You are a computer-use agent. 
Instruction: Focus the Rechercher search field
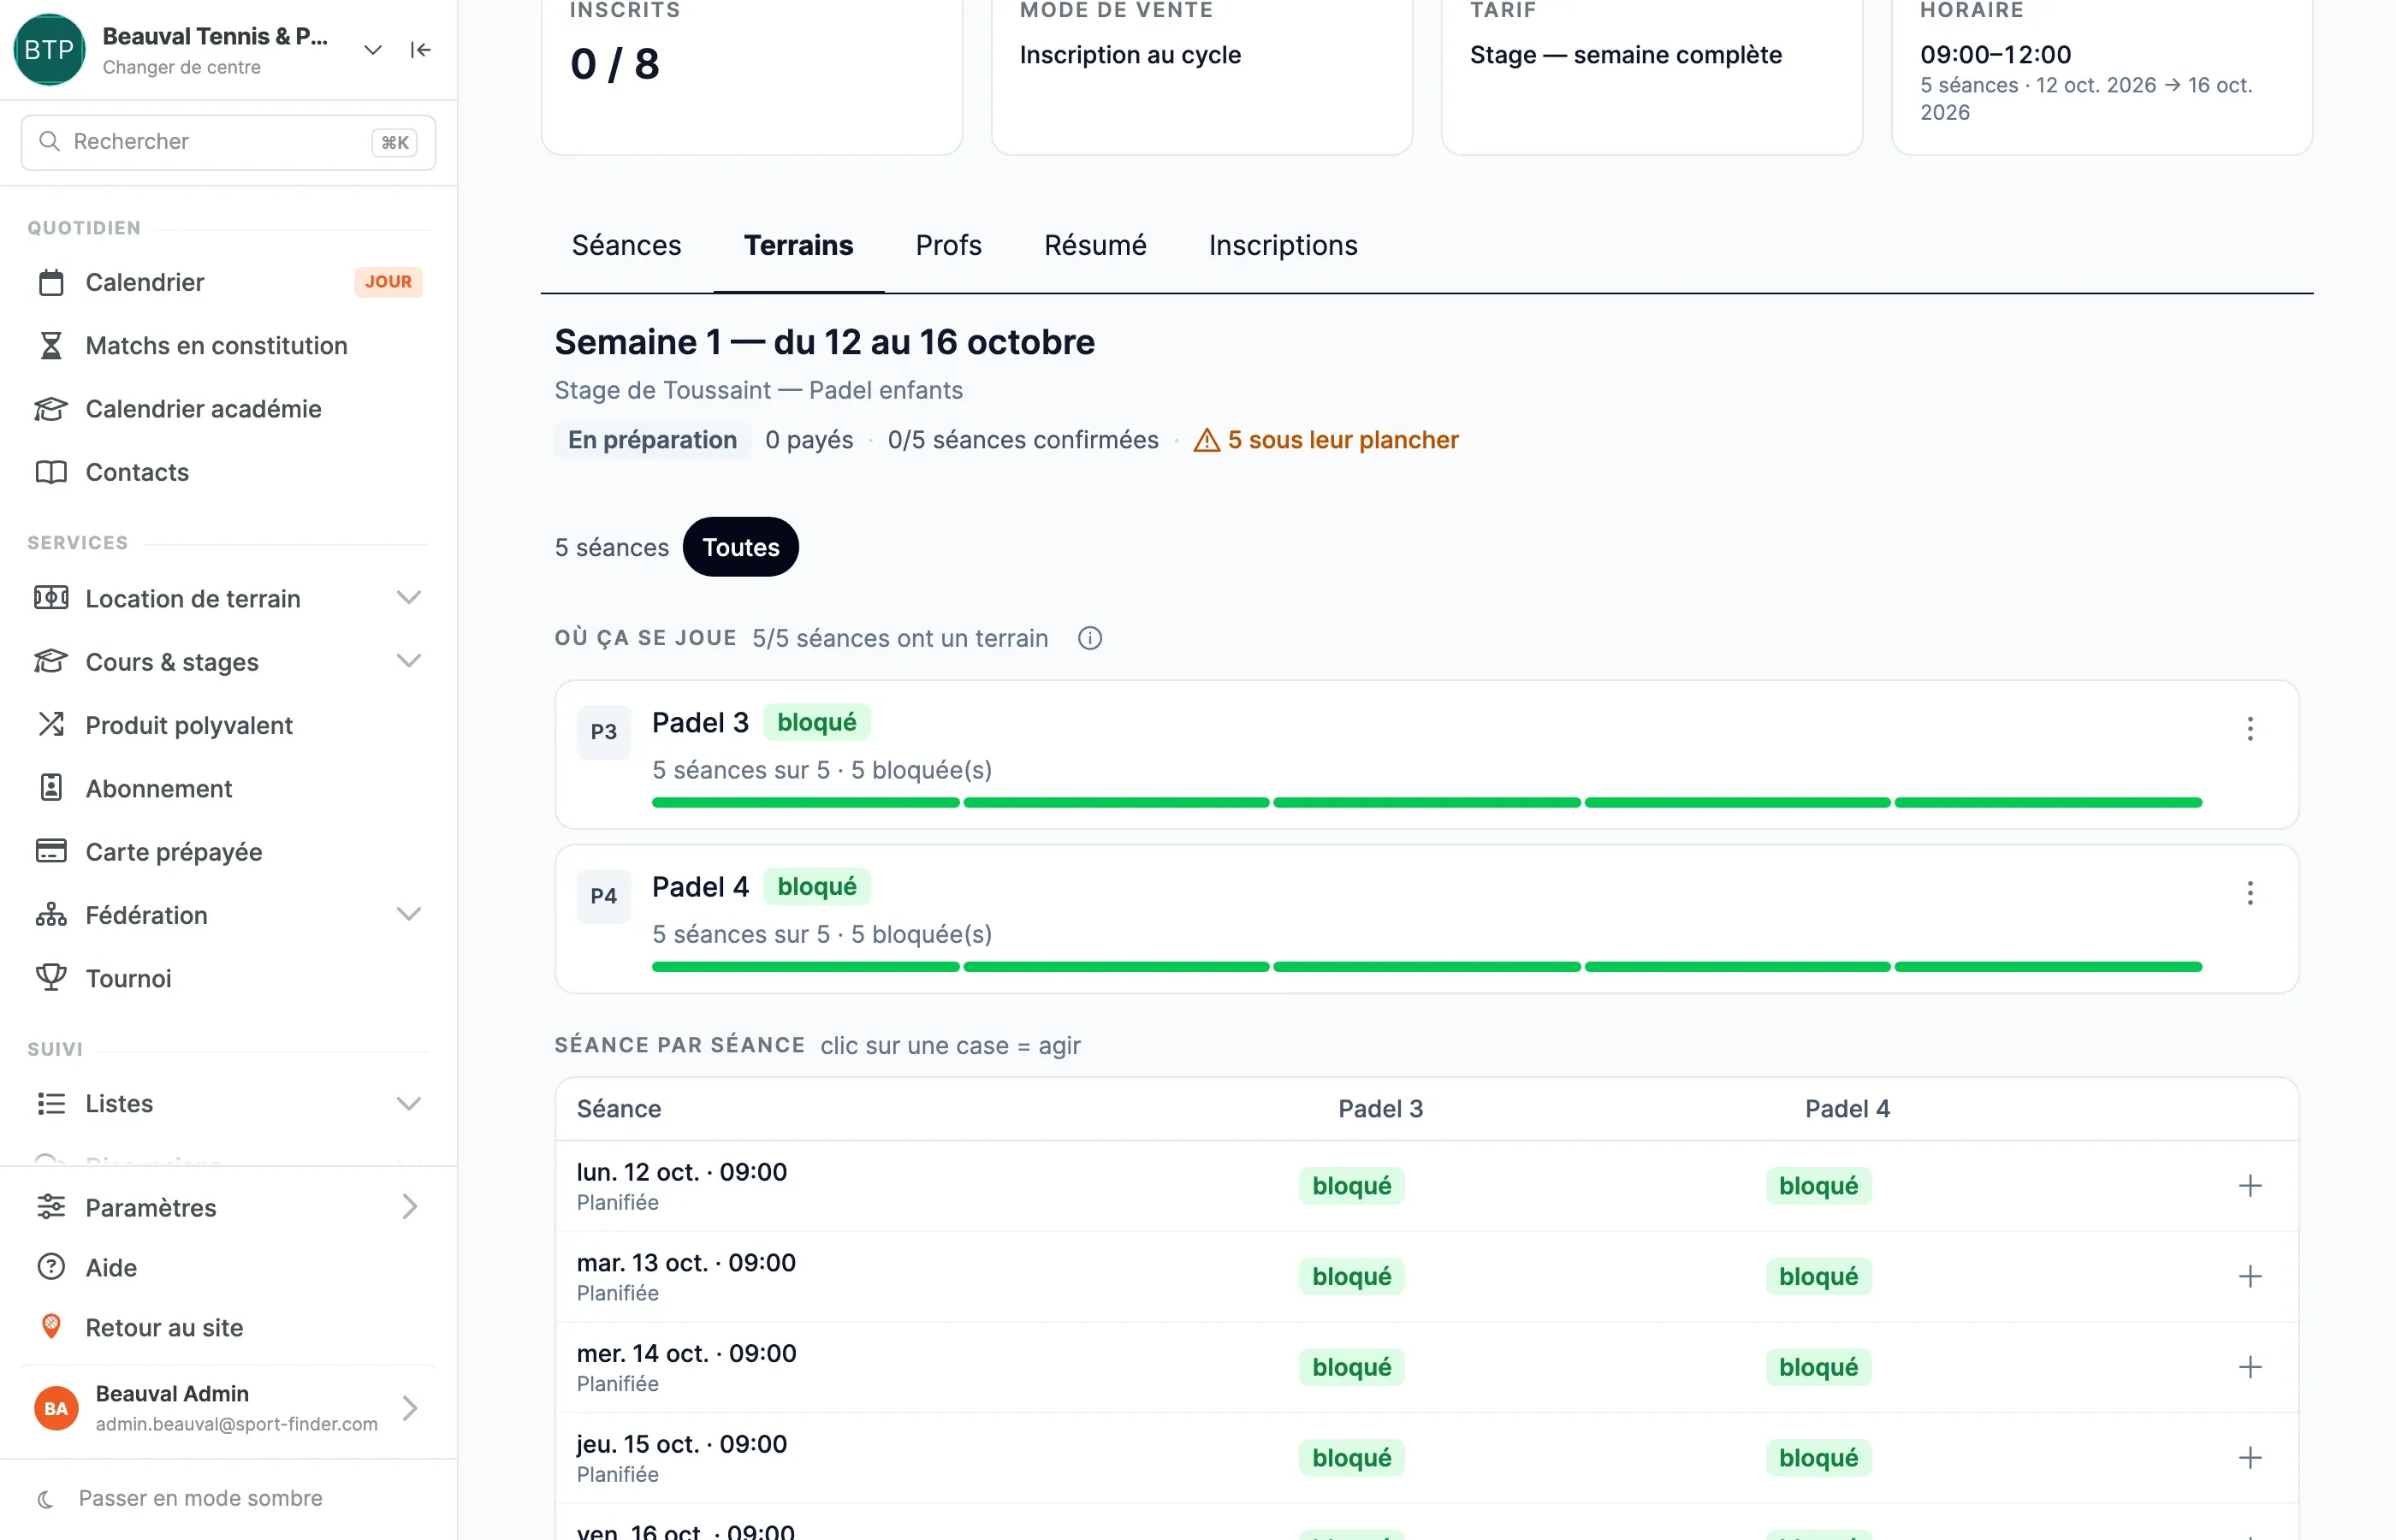coord(228,142)
